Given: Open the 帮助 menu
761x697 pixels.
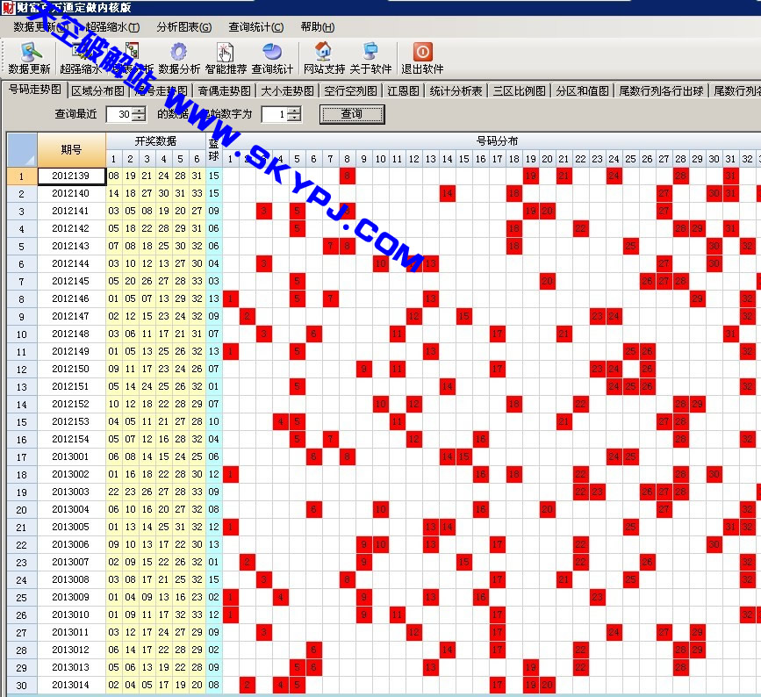Looking at the screenshot, I should (x=317, y=27).
